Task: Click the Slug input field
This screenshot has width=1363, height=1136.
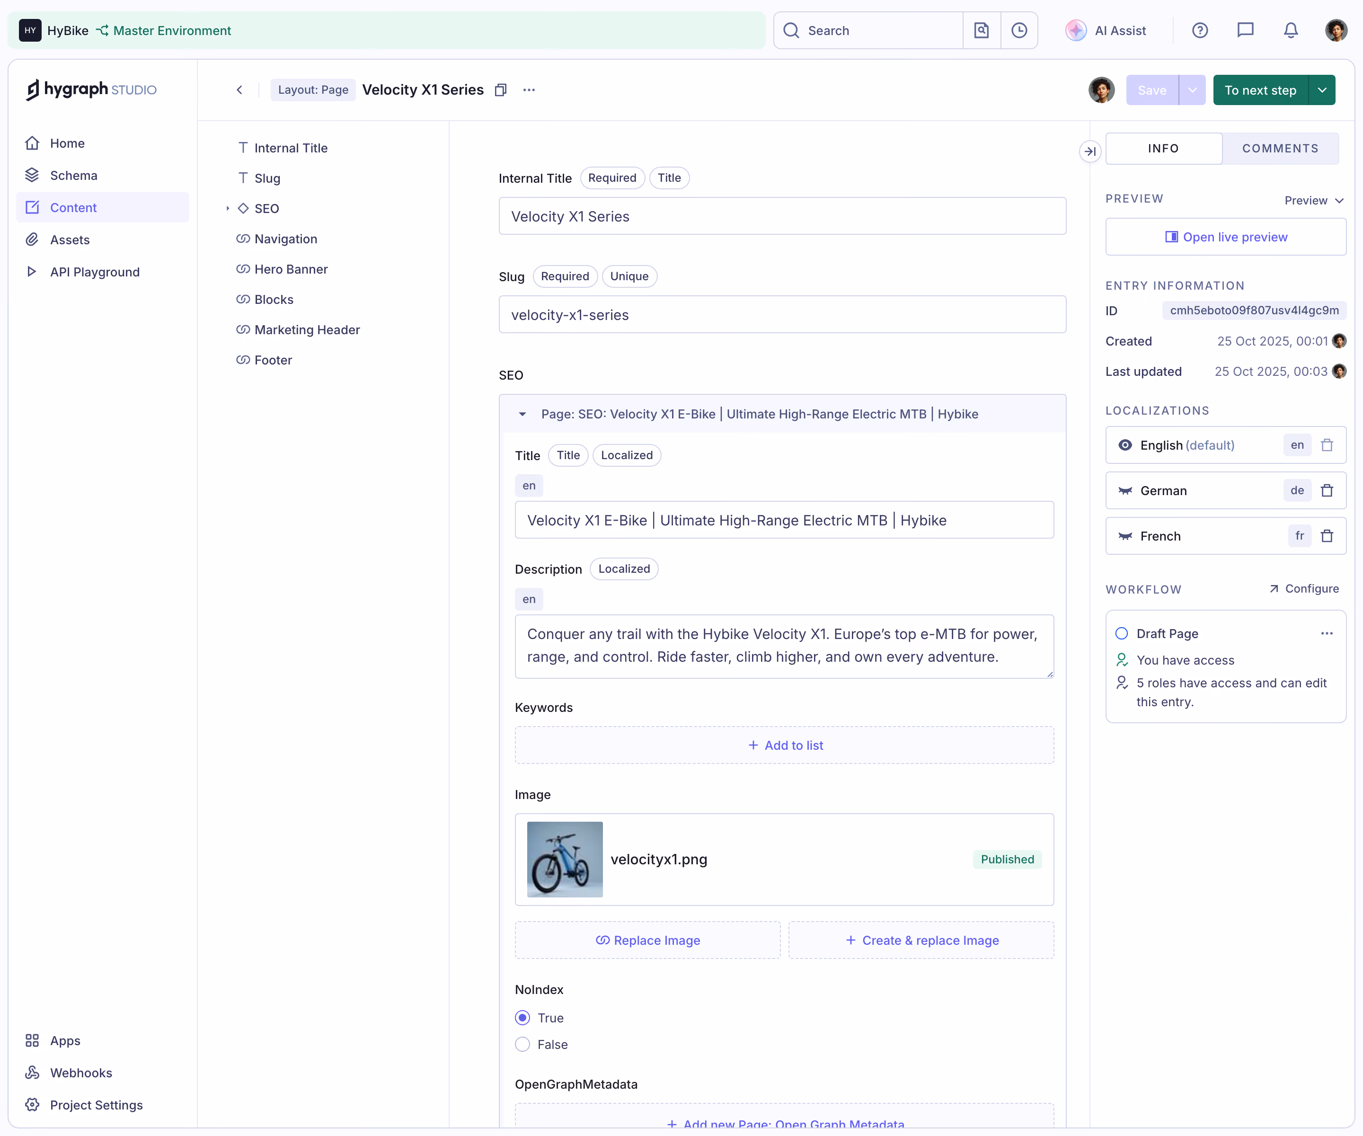Action: 782,315
